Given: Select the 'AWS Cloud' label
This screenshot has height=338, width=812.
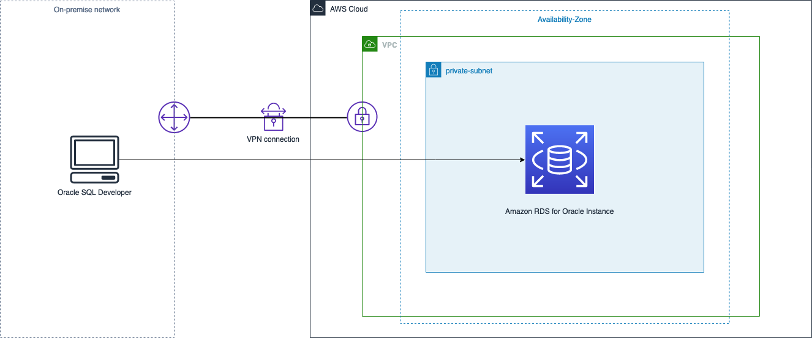Looking at the screenshot, I should tap(349, 9).
